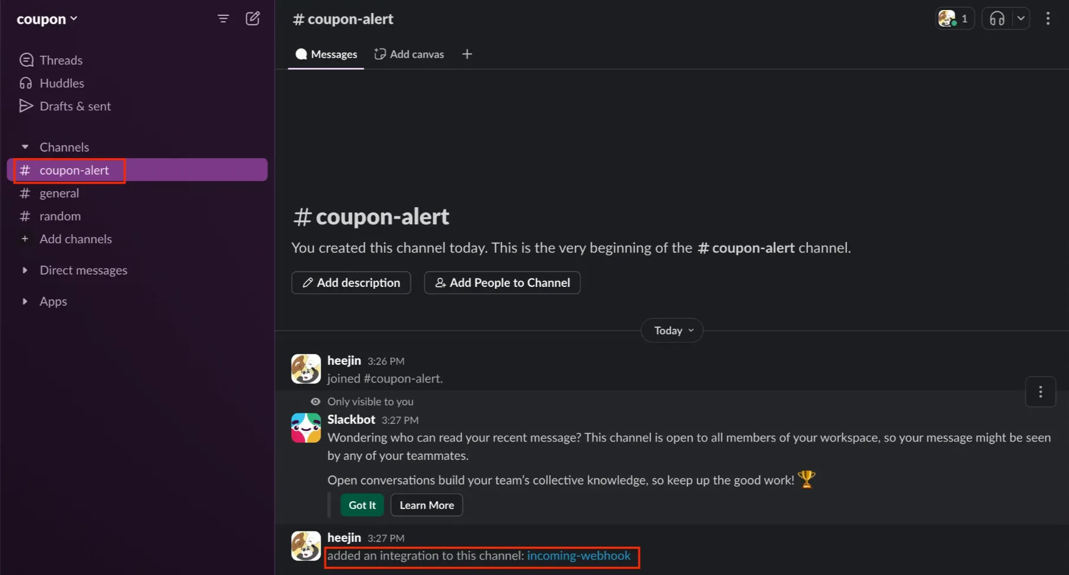This screenshot has width=1069, height=575.
Task: Open Slackbot profile name link
Action: tap(351, 419)
